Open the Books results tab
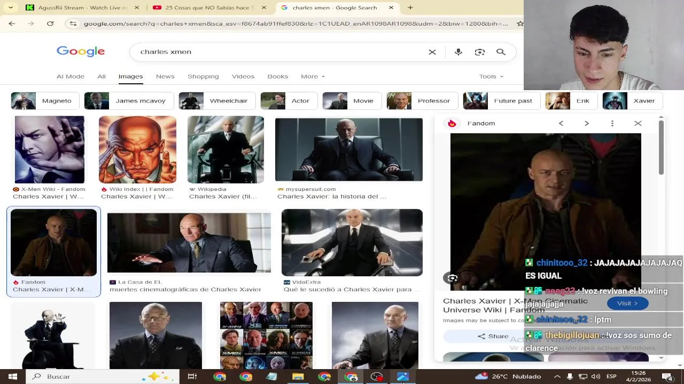 click(278, 76)
